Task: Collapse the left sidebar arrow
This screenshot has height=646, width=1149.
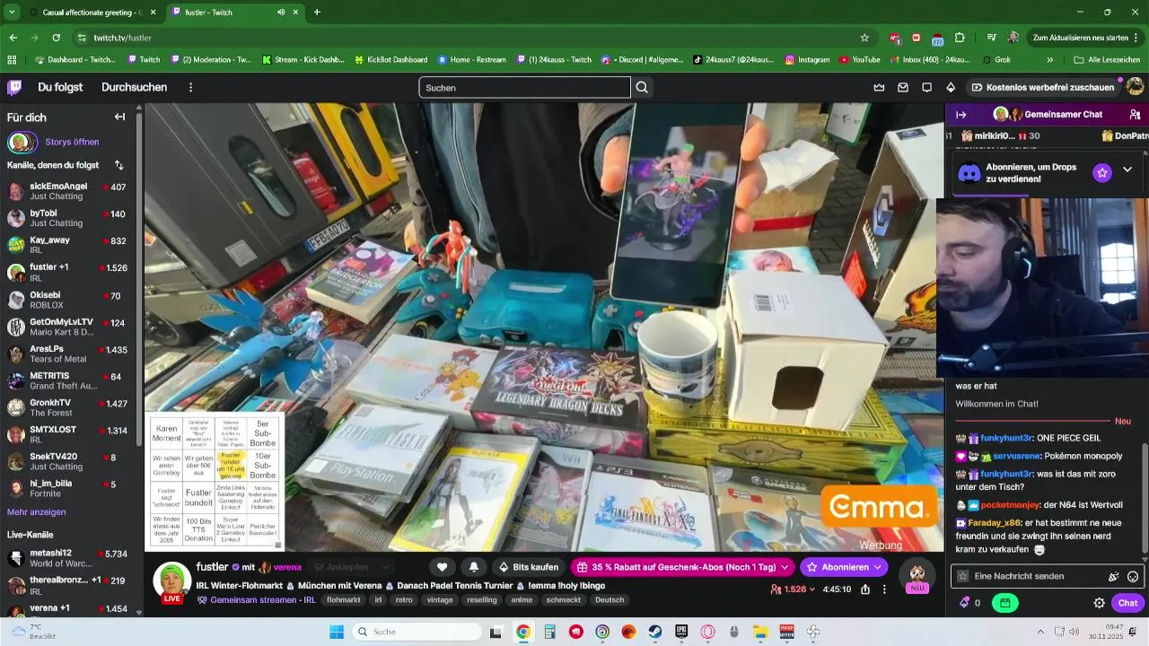Action: [119, 117]
